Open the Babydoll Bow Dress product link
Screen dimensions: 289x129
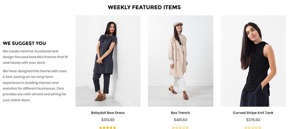pyautogui.click(x=108, y=113)
